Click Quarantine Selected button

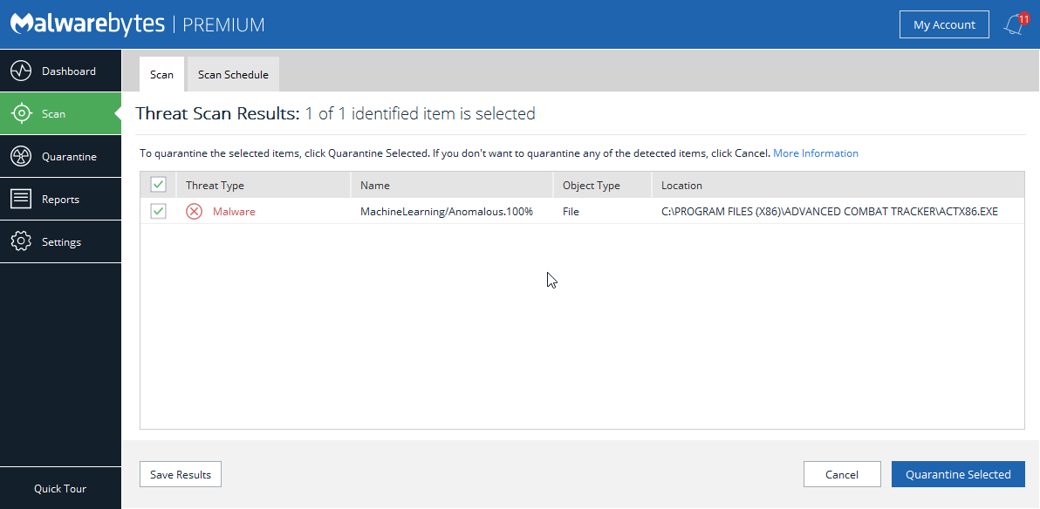(x=958, y=474)
